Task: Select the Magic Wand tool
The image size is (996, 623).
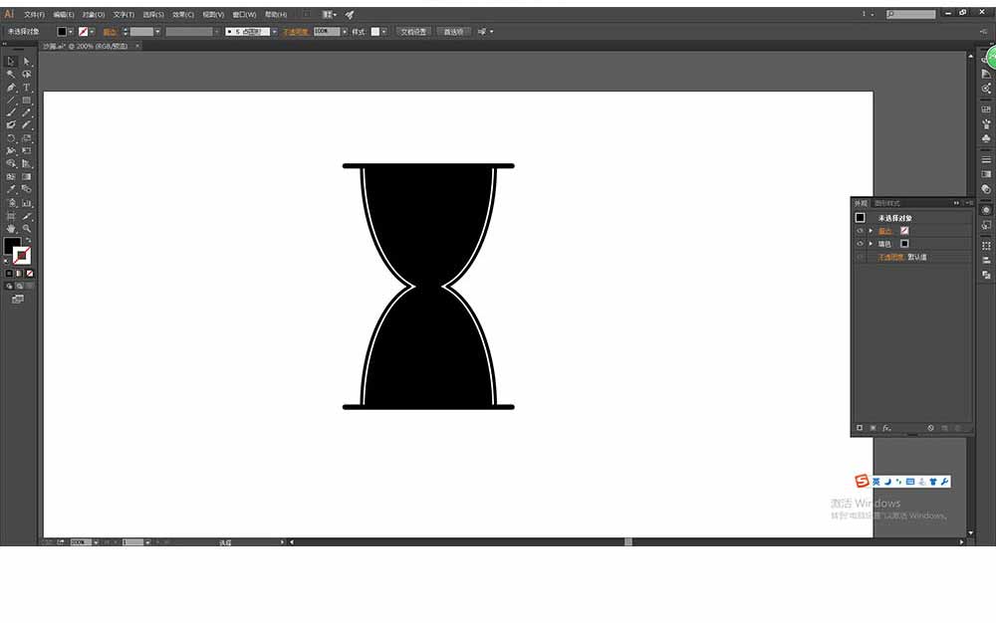Action: pos(11,75)
